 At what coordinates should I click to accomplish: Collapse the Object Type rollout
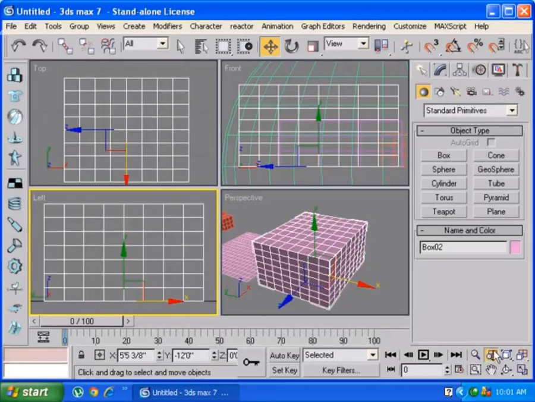tap(470, 131)
